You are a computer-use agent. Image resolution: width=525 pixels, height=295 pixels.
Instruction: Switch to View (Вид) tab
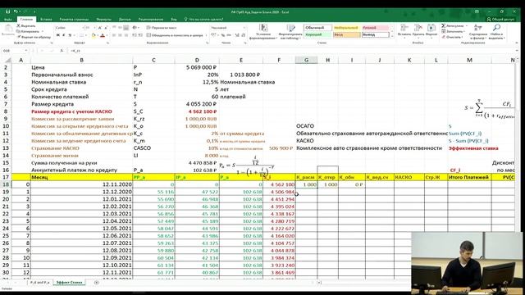coord(174,20)
